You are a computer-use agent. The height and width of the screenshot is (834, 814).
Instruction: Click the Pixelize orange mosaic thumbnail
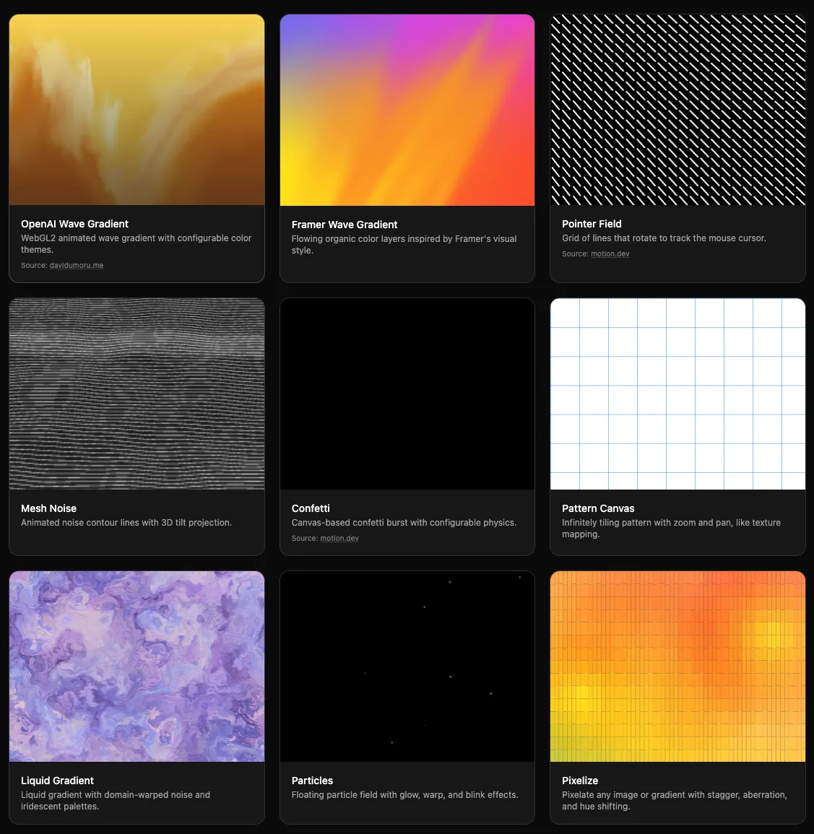(677, 666)
